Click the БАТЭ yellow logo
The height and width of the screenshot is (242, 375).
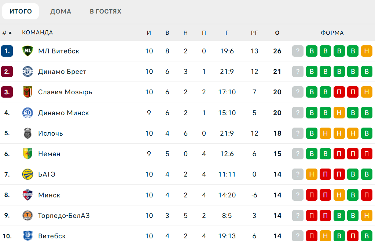pyautogui.click(x=27, y=174)
